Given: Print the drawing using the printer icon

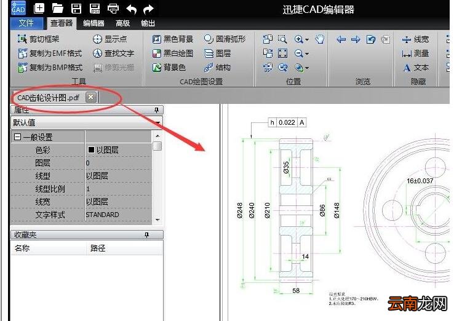Looking at the screenshot, I should tap(113, 9).
